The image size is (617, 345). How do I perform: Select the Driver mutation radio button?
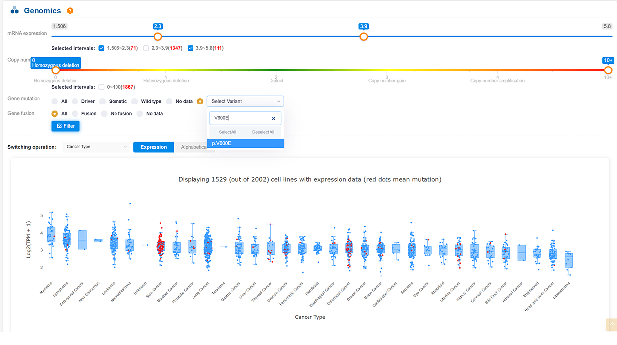[x=75, y=101]
